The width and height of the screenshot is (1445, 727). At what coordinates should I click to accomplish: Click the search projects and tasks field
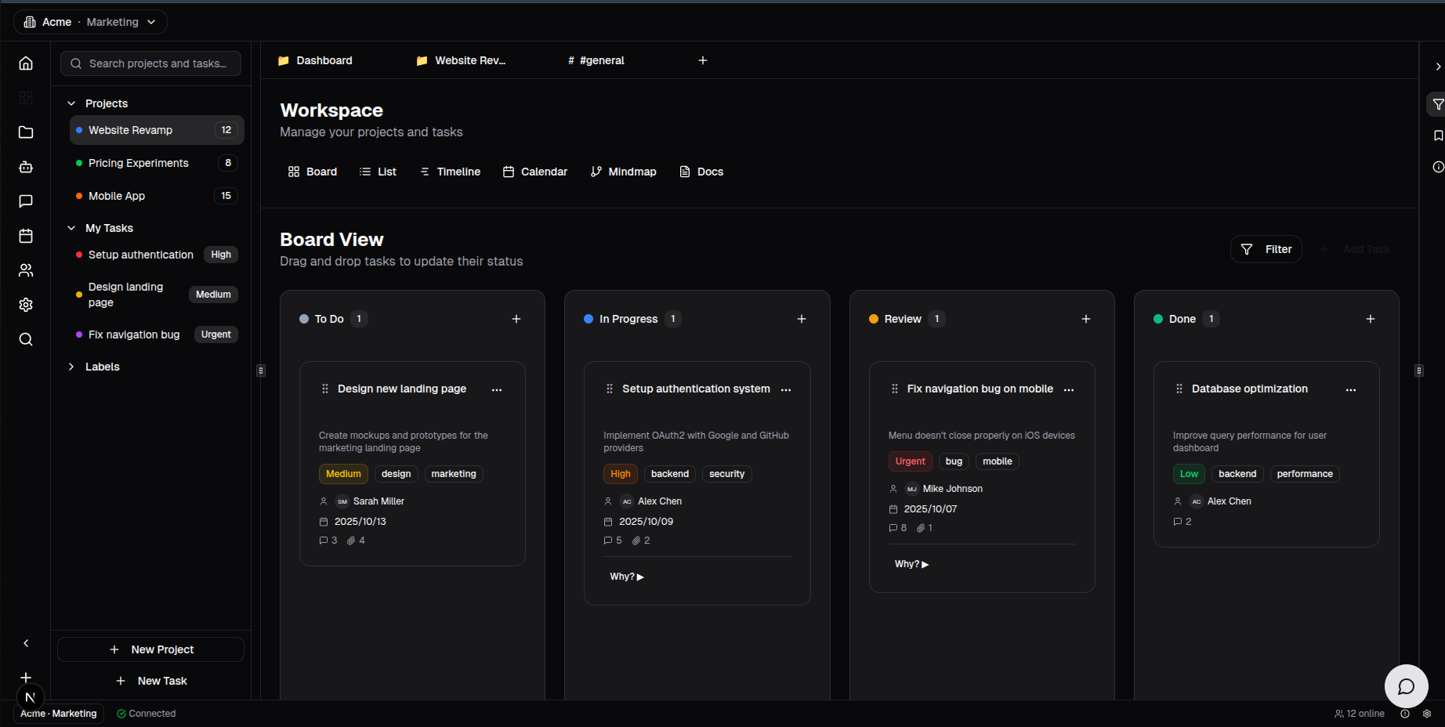pos(150,63)
